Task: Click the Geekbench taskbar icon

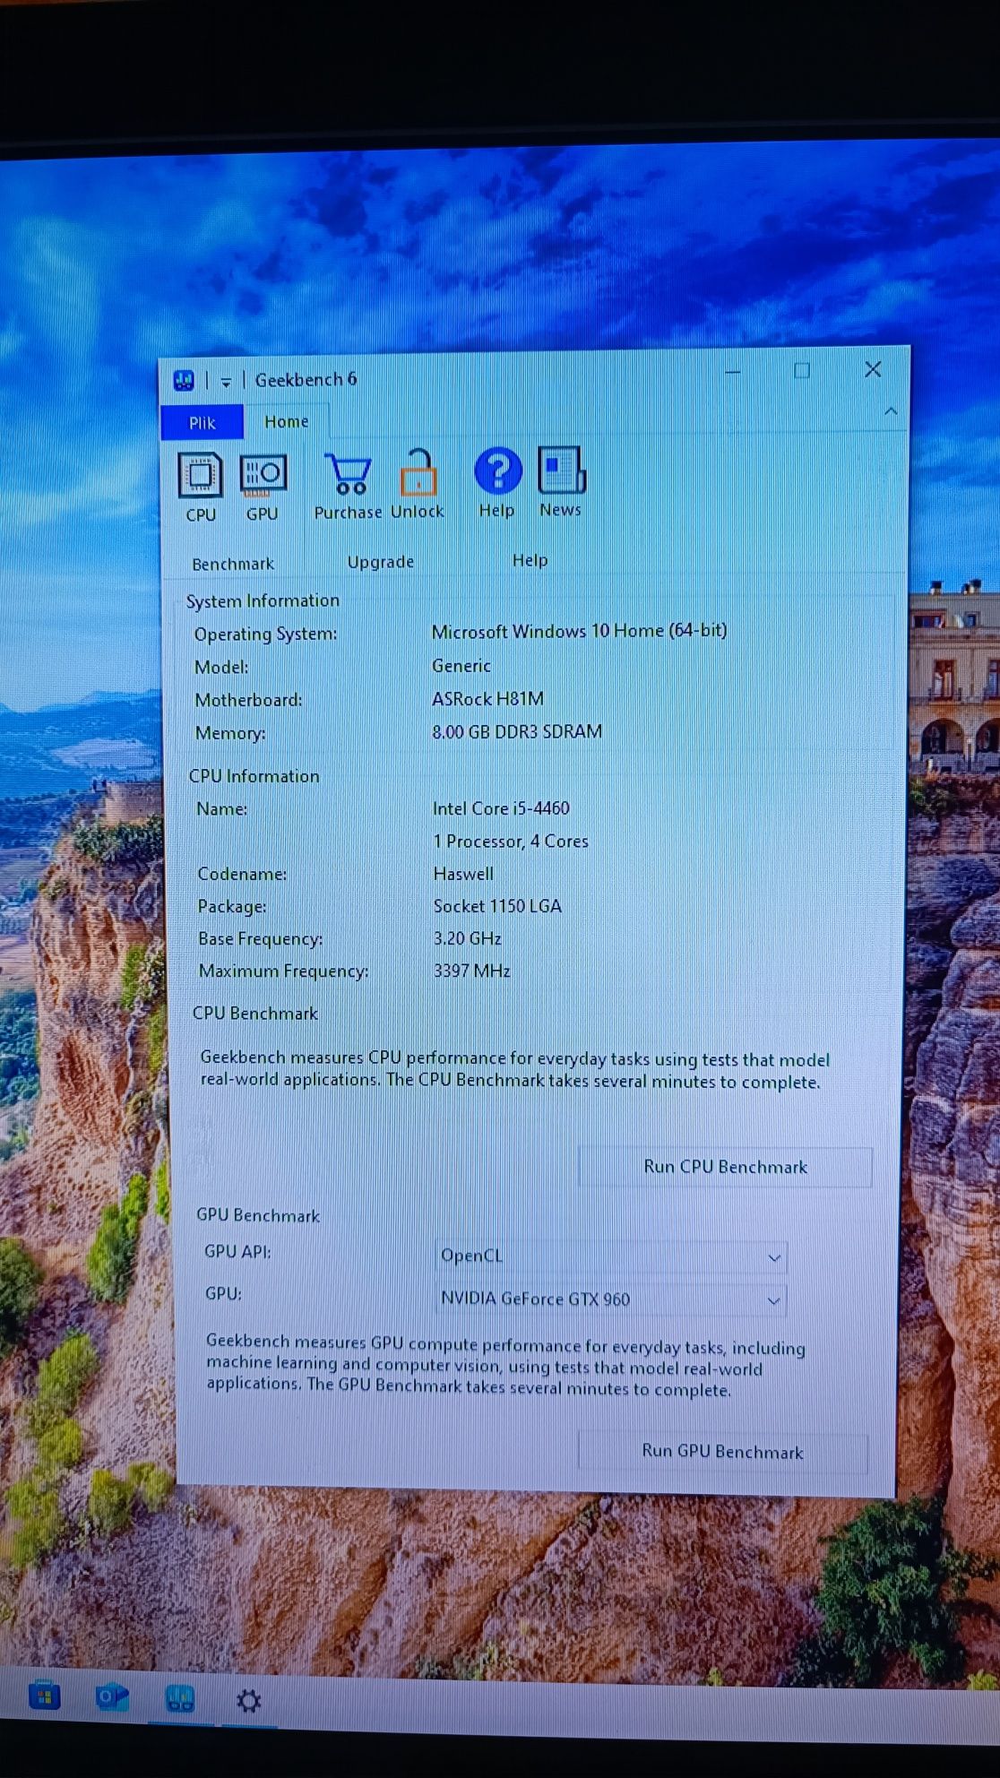Action: (x=180, y=1698)
